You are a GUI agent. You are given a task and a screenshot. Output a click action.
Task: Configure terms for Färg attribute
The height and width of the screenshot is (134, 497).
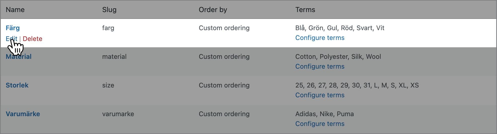pos(320,38)
